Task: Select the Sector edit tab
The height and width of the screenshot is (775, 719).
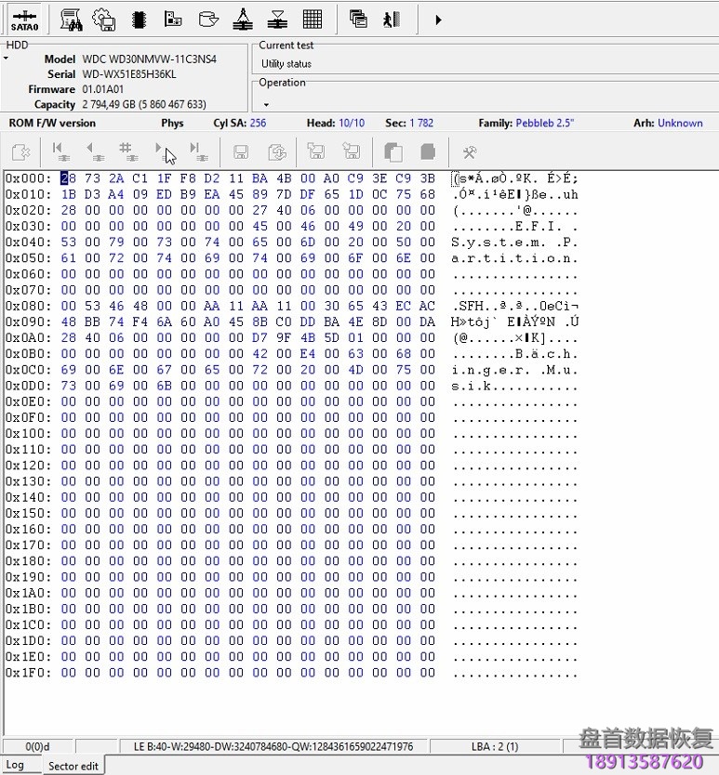Action: pos(73,766)
